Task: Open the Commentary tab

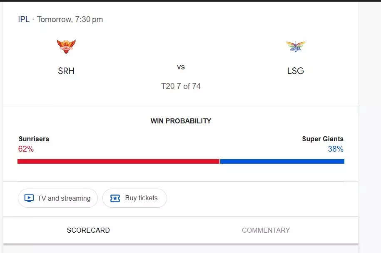Action: tap(266, 230)
